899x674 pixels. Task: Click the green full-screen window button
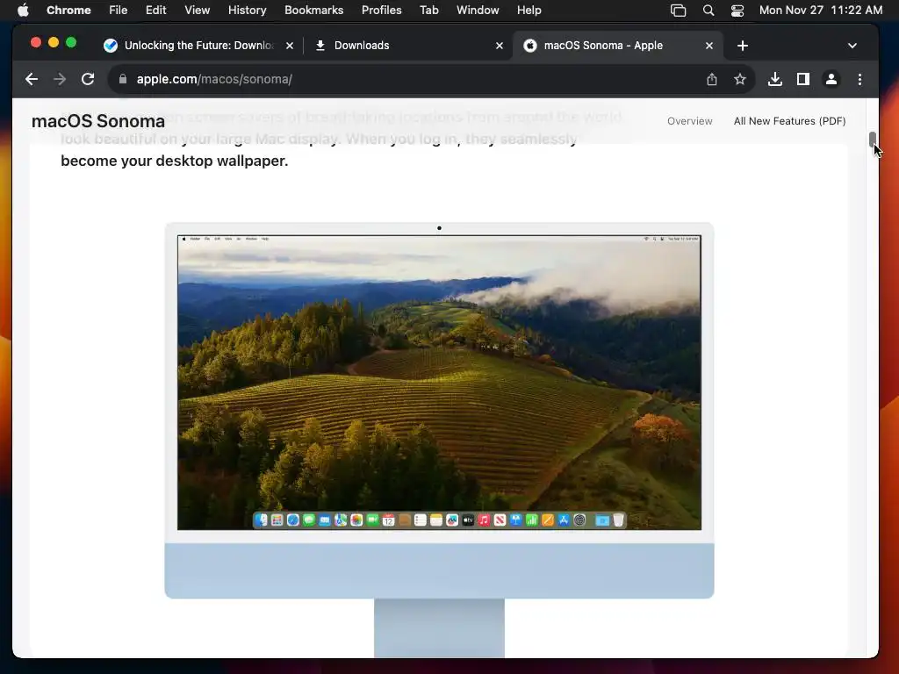(71, 42)
